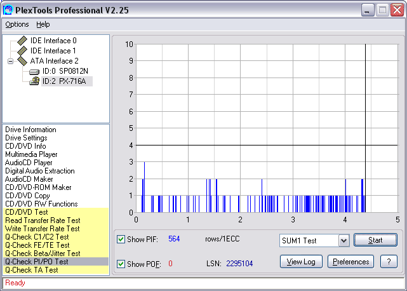The image size is (407, 291).
Task: Click the optical drive icon for PX-716A
Action: (x=34, y=81)
